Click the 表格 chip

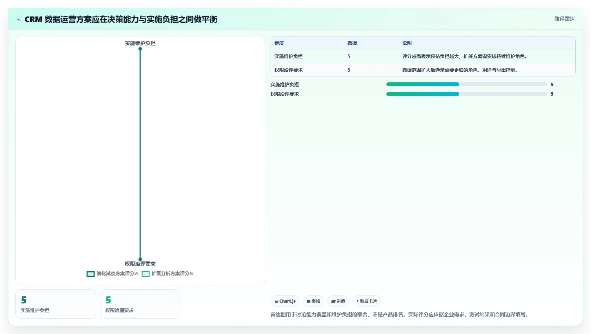click(313, 301)
